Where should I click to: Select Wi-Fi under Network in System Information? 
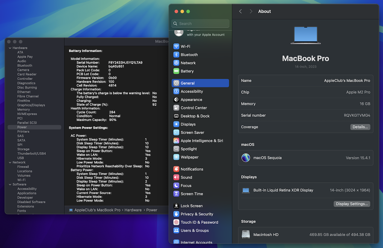(x=21, y=180)
